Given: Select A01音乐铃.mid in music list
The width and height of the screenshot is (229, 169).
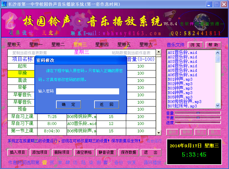Looking at the screenshot, I should point(182,53).
